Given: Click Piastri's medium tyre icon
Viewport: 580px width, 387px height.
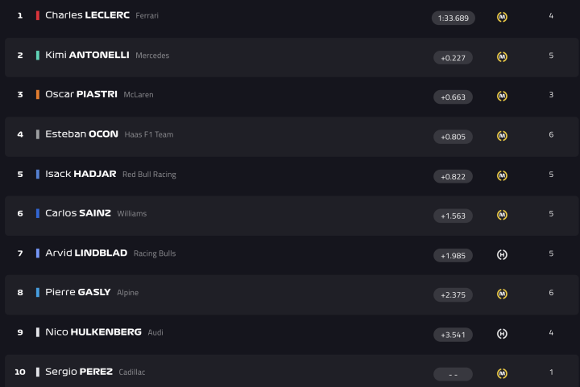Looking at the screenshot, I should (x=502, y=97).
